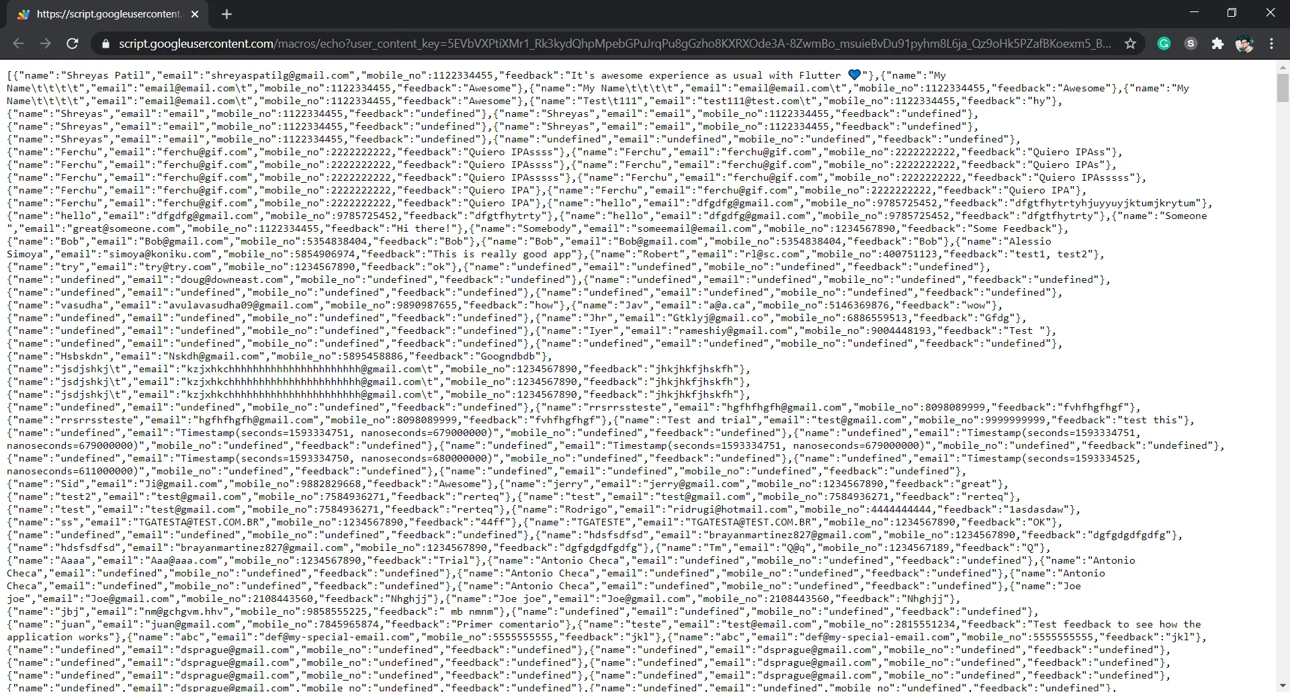Minimize the browser window
Screen dimensions: 1290x692
(x=1195, y=12)
